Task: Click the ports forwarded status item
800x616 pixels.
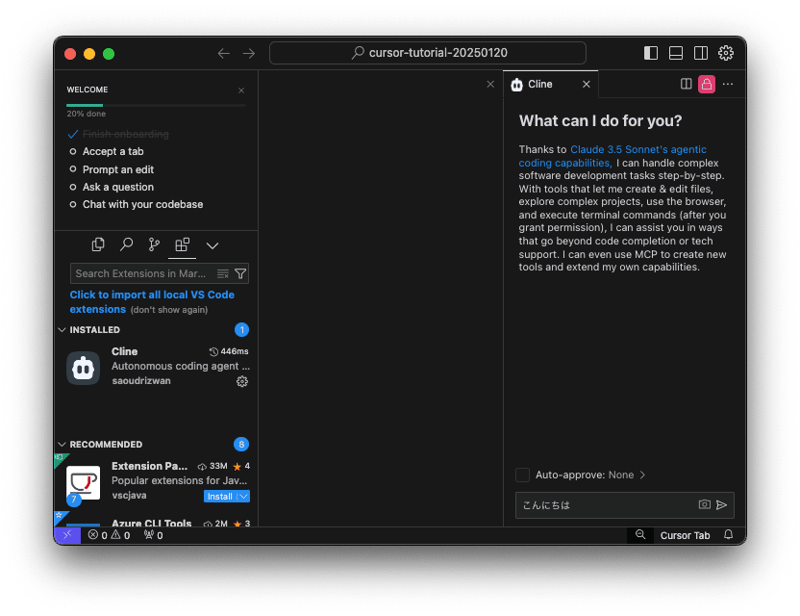Action: pyautogui.click(x=154, y=535)
